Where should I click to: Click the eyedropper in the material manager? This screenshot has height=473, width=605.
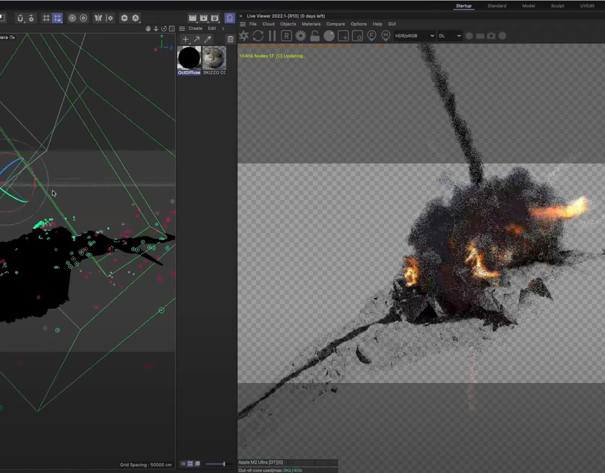click(208, 39)
